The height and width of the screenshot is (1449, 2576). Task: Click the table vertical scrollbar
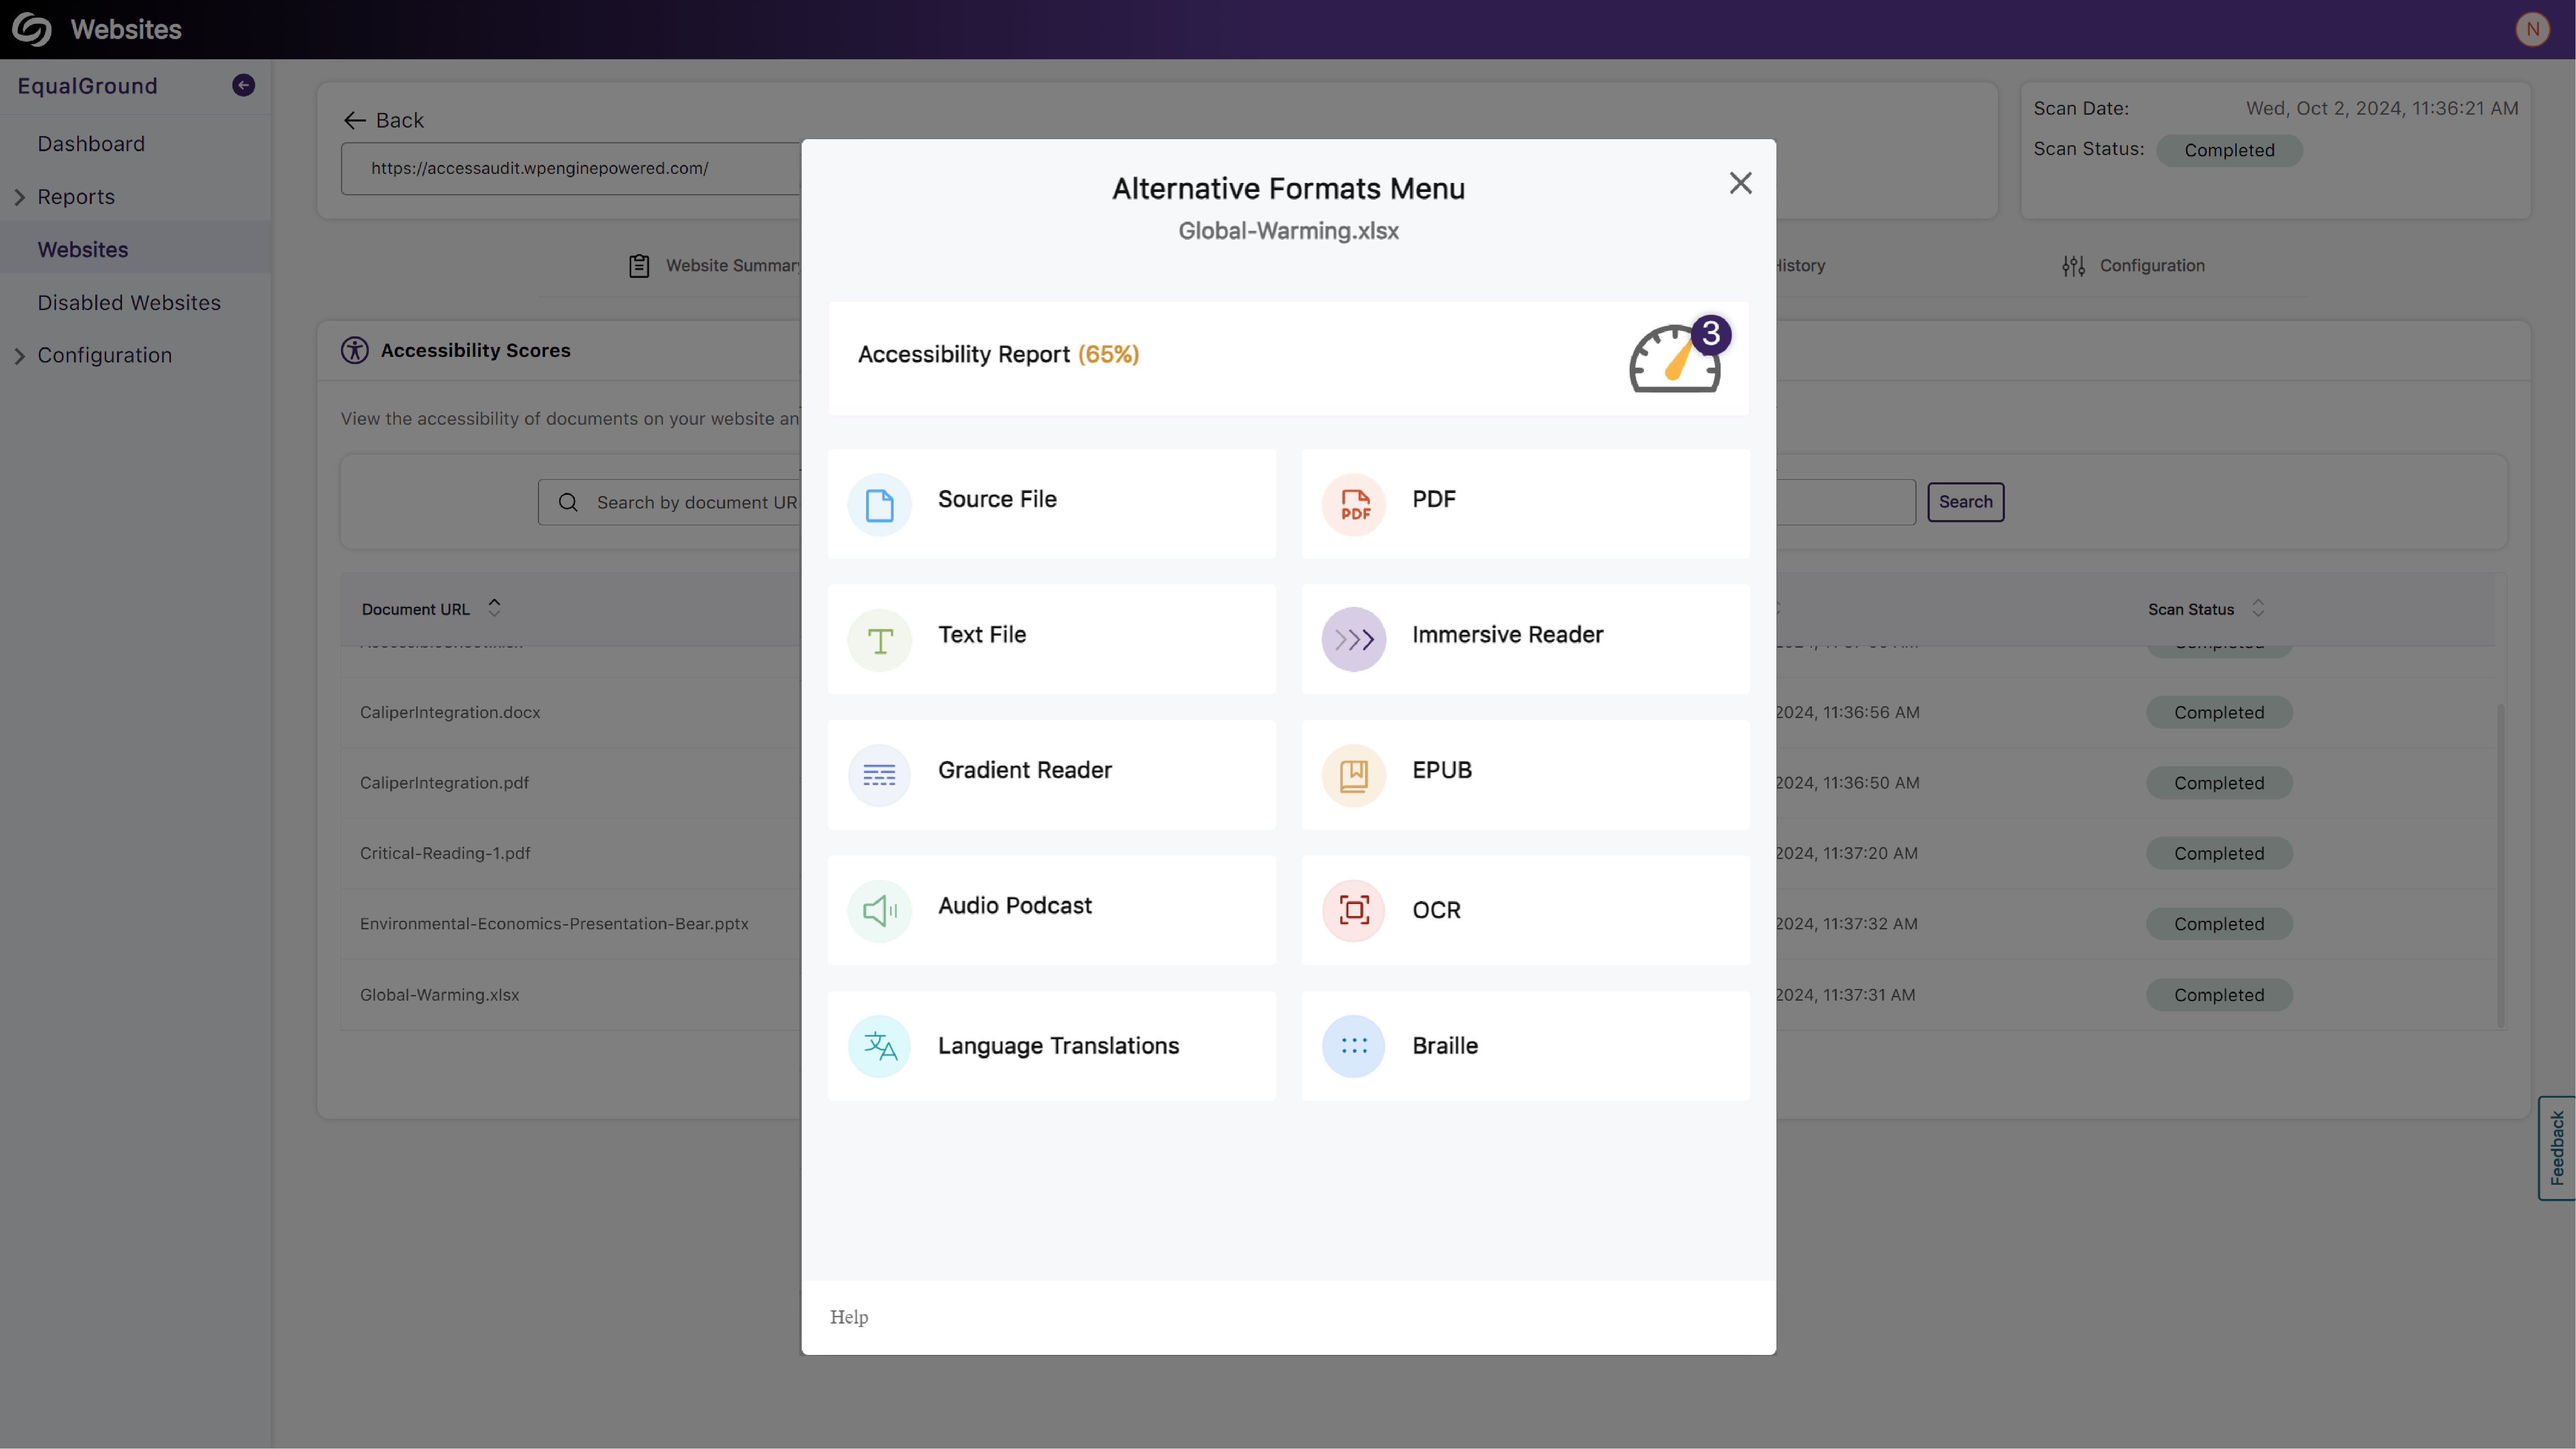coord(2501,866)
